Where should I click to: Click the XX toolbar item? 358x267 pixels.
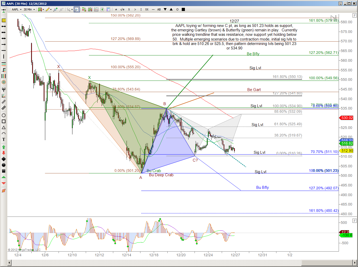pyautogui.click(x=147, y=9)
